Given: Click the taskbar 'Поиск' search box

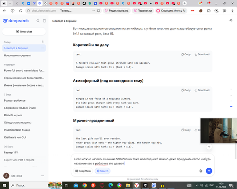Looking at the screenshot, I should click(28, 185).
